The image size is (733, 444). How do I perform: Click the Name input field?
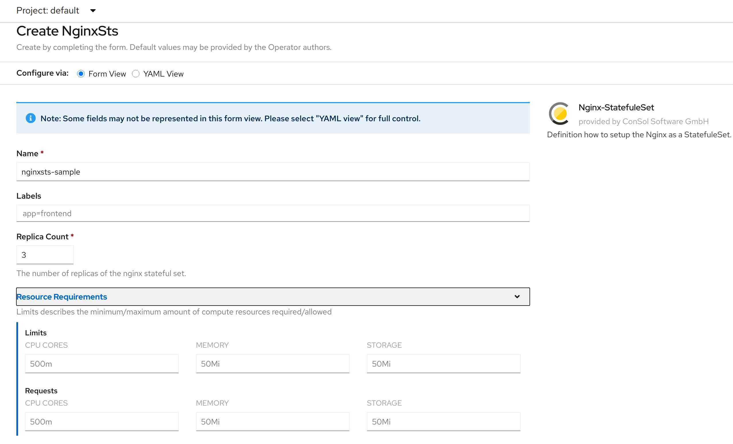[x=272, y=172]
